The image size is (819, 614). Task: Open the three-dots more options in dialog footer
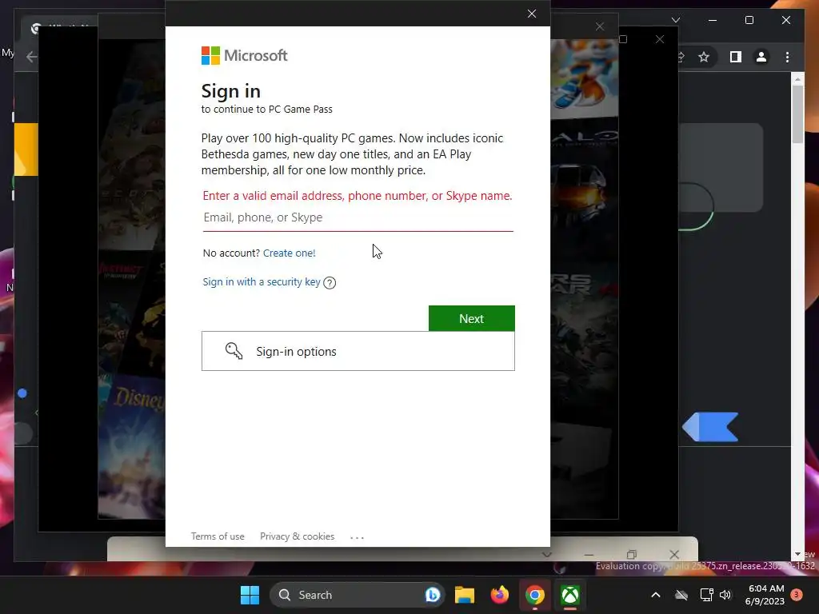tap(357, 536)
